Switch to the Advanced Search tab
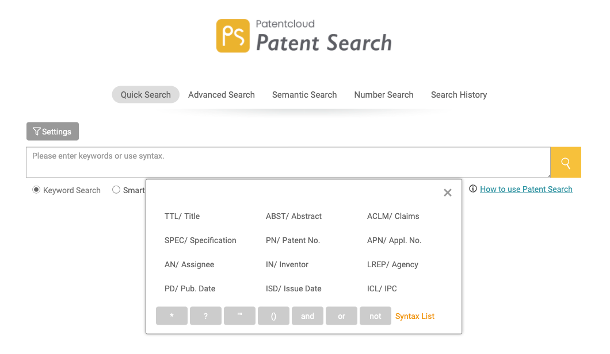 coord(221,95)
